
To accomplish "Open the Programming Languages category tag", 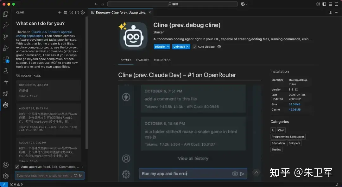I will pos(288,137).
